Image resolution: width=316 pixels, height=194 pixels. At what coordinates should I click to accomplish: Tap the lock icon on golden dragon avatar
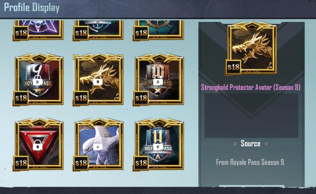pyautogui.click(x=98, y=80)
